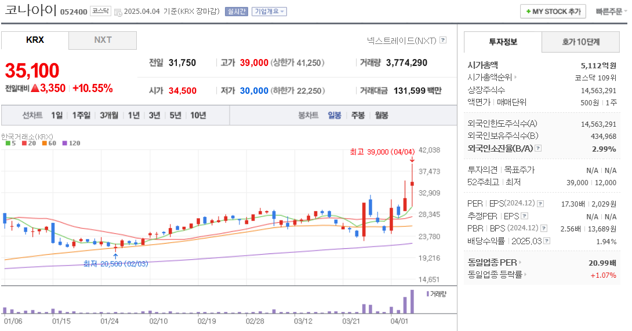The height and width of the screenshot is (331, 632).
Task: Click the 상장주식수 value 14,563,291
Action: [x=598, y=90]
